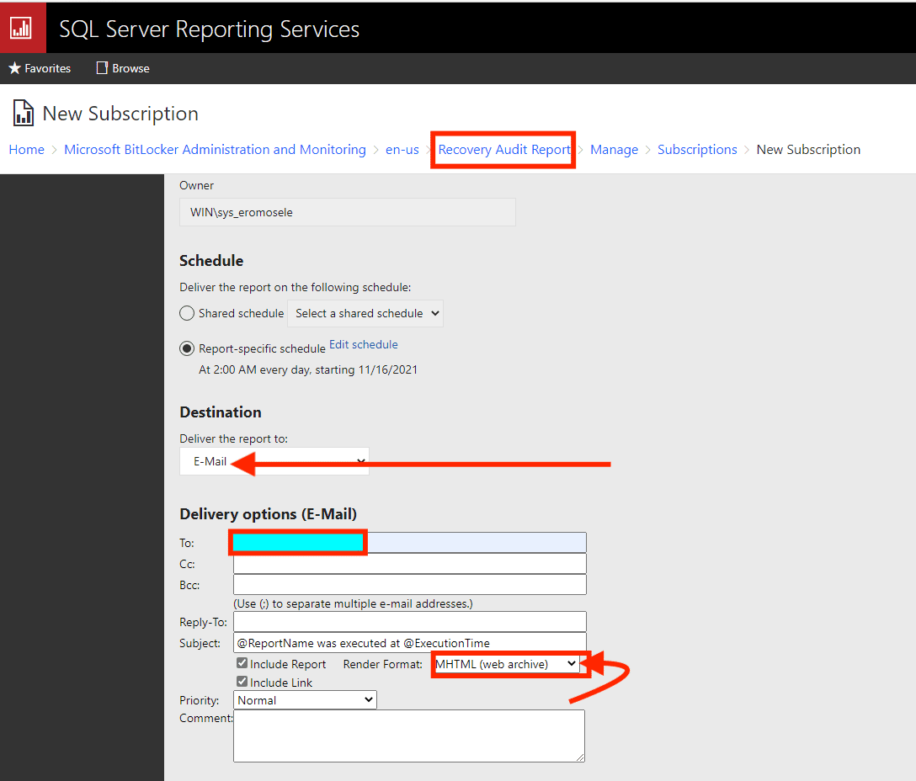Viewport: 916px width, 781px height.
Task: Navigate to Subscriptions in the breadcrumb
Action: pyautogui.click(x=697, y=150)
